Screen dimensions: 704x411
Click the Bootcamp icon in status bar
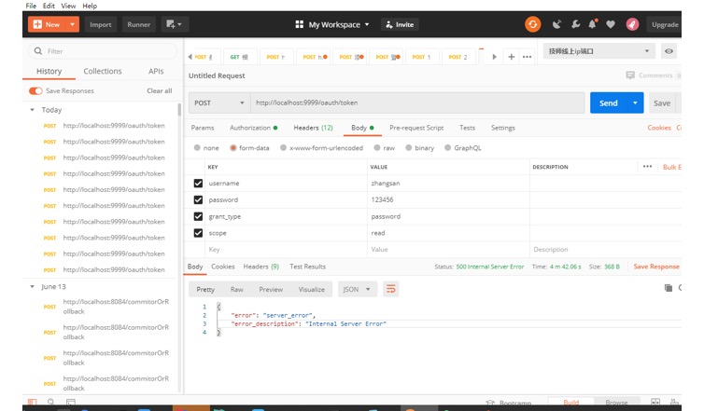coord(490,403)
